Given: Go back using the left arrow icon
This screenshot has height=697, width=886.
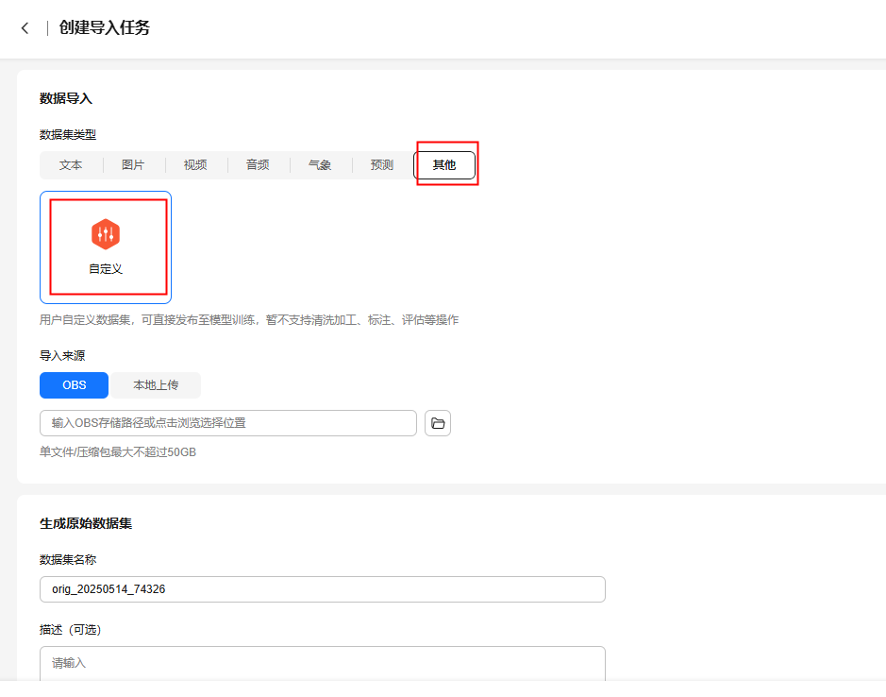Looking at the screenshot, I should [25, 27].
